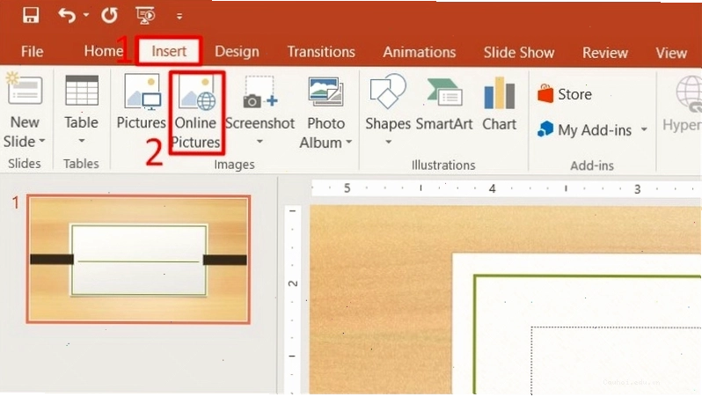The height and width of the screenshot is (397, 702).
Task: Click the vertical ruler at mark 2
Action: click(293, 283)
